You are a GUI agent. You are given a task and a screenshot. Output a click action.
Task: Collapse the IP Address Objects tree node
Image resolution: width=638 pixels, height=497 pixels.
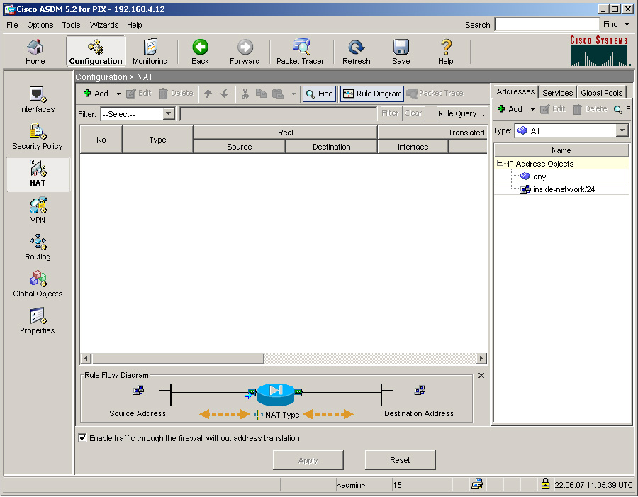[x=500, y=164]
